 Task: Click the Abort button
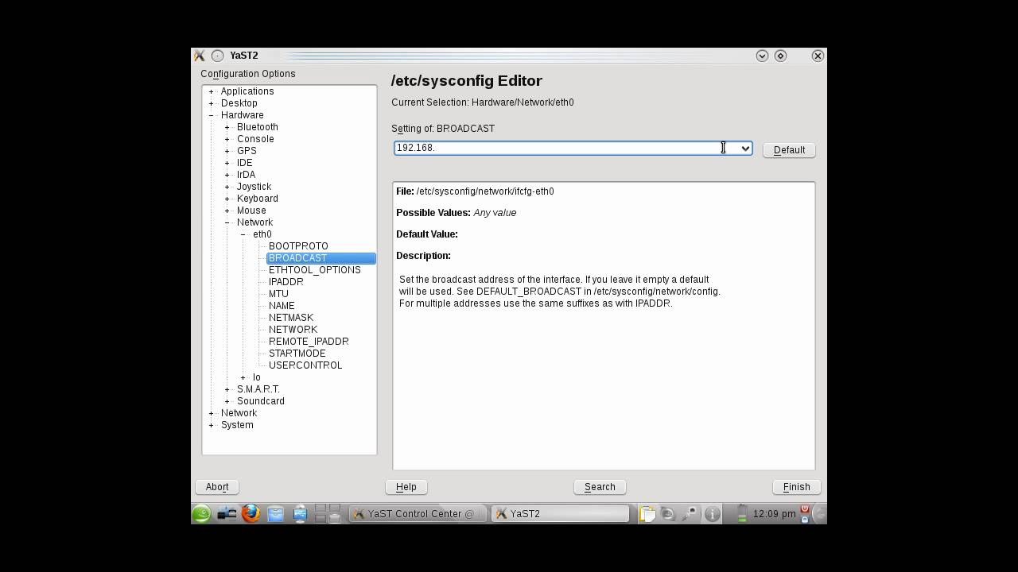[x=217, y=487]
